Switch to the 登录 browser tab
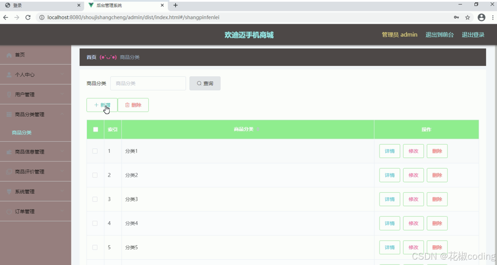497x265 pixels. click(42, 5)
